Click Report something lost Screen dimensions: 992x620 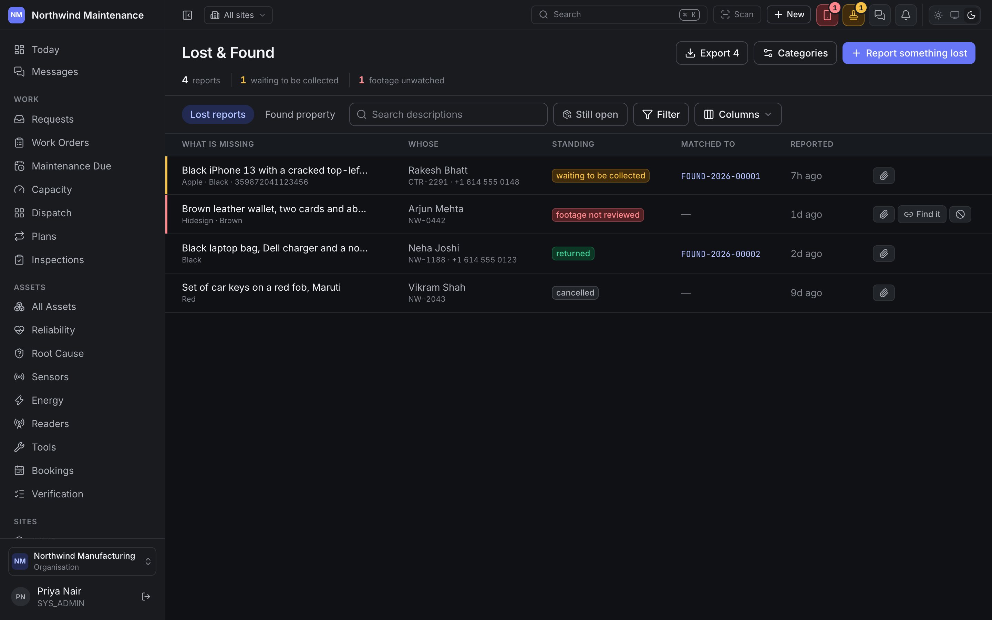[909, 53]
